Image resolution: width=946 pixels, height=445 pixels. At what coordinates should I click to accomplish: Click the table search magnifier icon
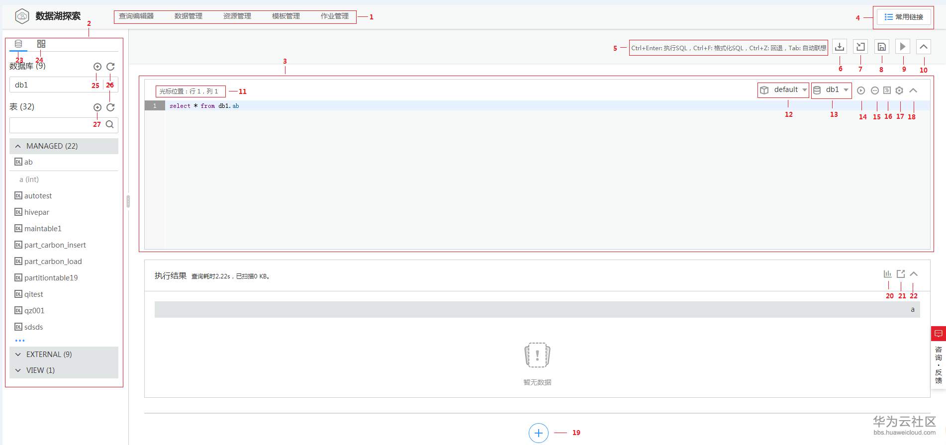coord(110,124)
